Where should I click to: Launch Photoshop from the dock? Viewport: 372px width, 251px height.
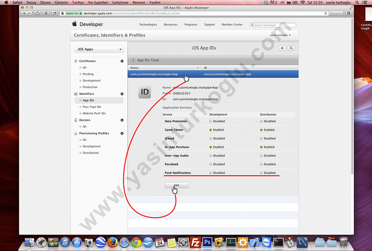coord(207,242)
